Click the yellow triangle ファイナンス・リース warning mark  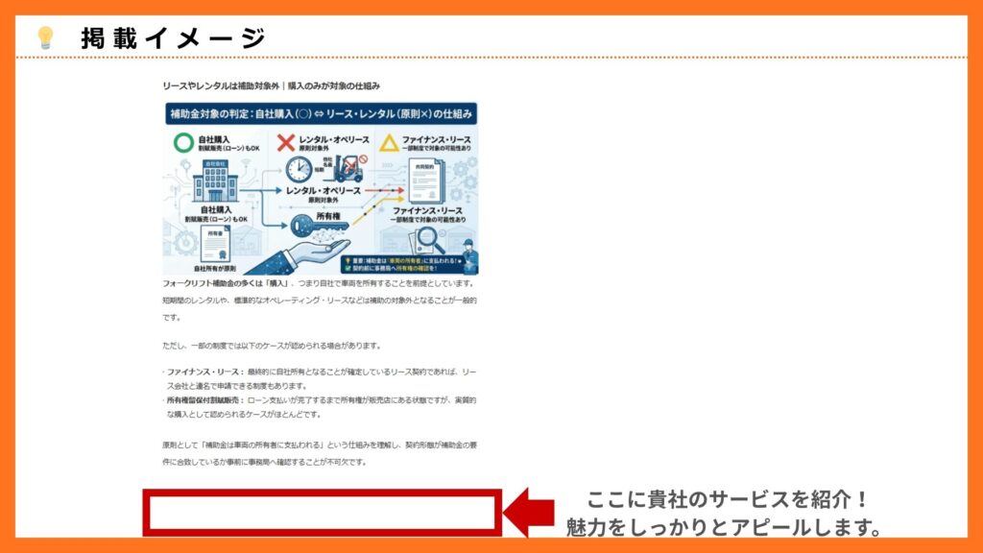point(388,143)
